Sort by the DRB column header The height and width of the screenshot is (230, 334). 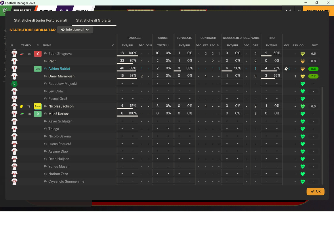coord(255,45)
